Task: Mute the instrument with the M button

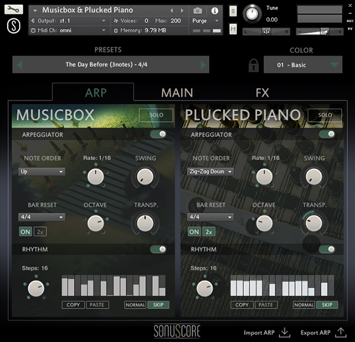Action: [233, 29]
